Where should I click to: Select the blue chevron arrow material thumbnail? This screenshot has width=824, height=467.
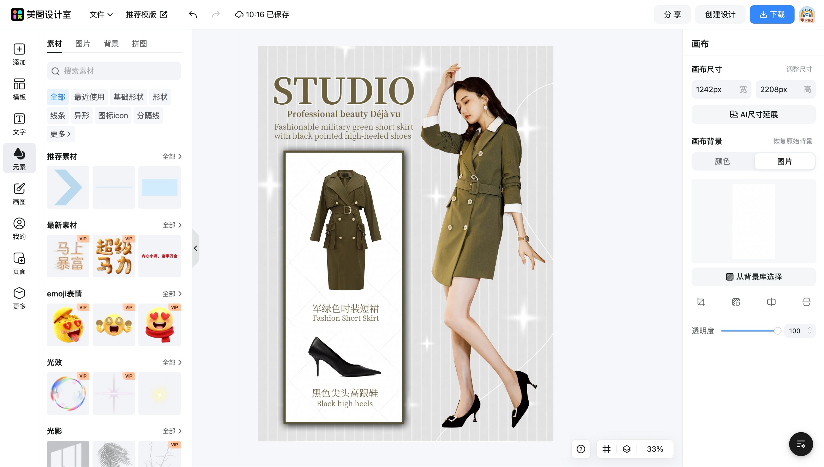click(68, 187)
